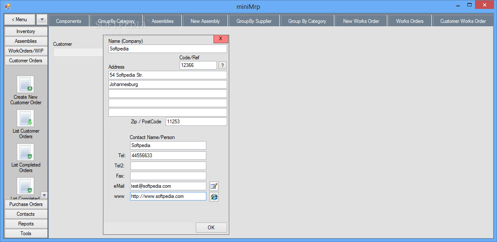The width and height of the screenshot is (497, 242).
Task: Click the sidebar scroll down arrow
Action: point(44,195)
